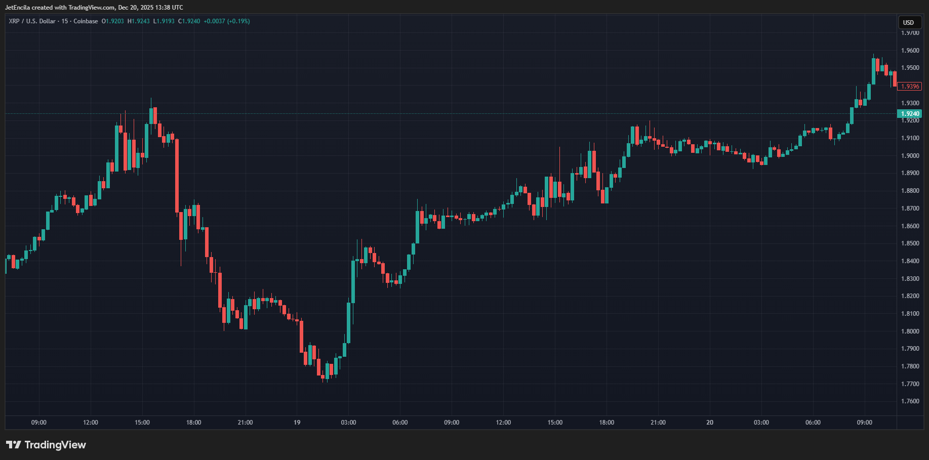Click the 1.7600 price axis label
Viewport: 929px width, 460px height.
[910, 402]
